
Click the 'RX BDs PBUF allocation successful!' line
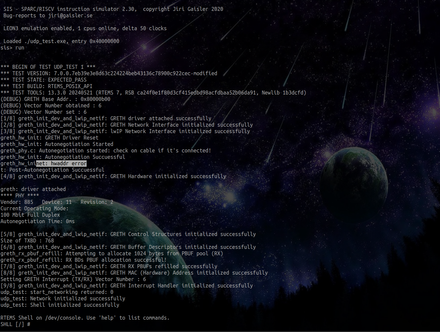coord(84,260)
